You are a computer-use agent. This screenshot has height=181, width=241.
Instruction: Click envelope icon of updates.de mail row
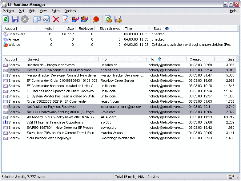(x=5, y=65)
